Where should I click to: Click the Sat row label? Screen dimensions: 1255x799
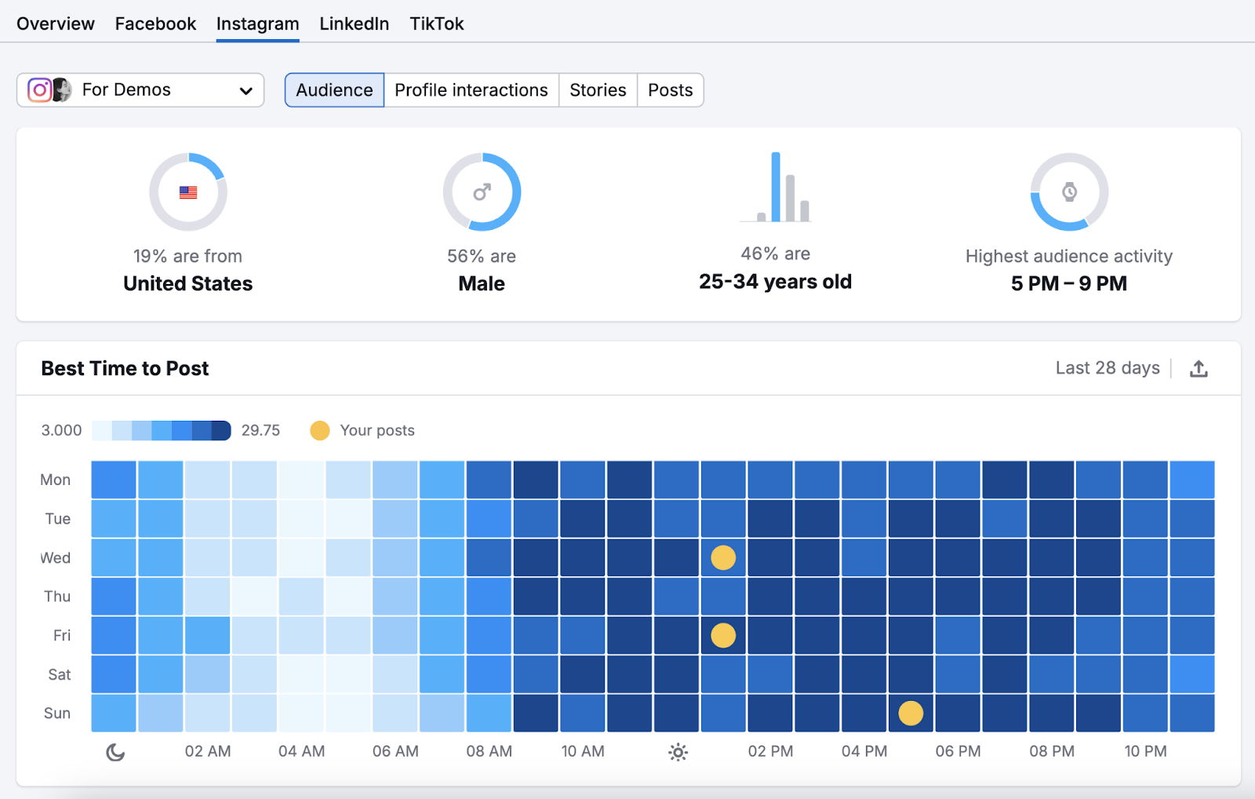pos(60,675)
